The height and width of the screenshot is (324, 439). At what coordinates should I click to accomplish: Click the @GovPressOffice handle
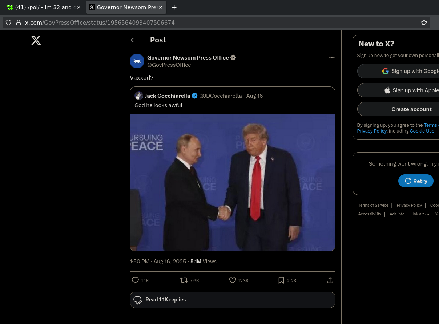point(169,65)
